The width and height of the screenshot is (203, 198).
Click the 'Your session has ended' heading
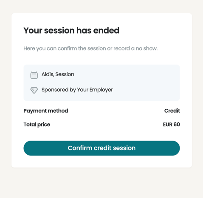point(71,31)
